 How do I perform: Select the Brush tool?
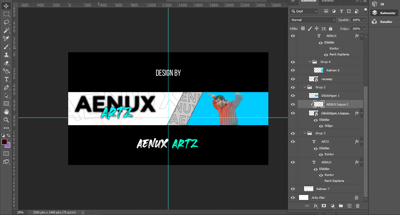point(6,47)
